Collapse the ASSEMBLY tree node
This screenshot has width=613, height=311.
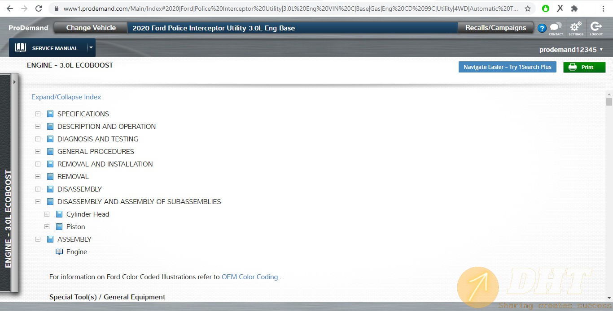[x=38, y=239]
